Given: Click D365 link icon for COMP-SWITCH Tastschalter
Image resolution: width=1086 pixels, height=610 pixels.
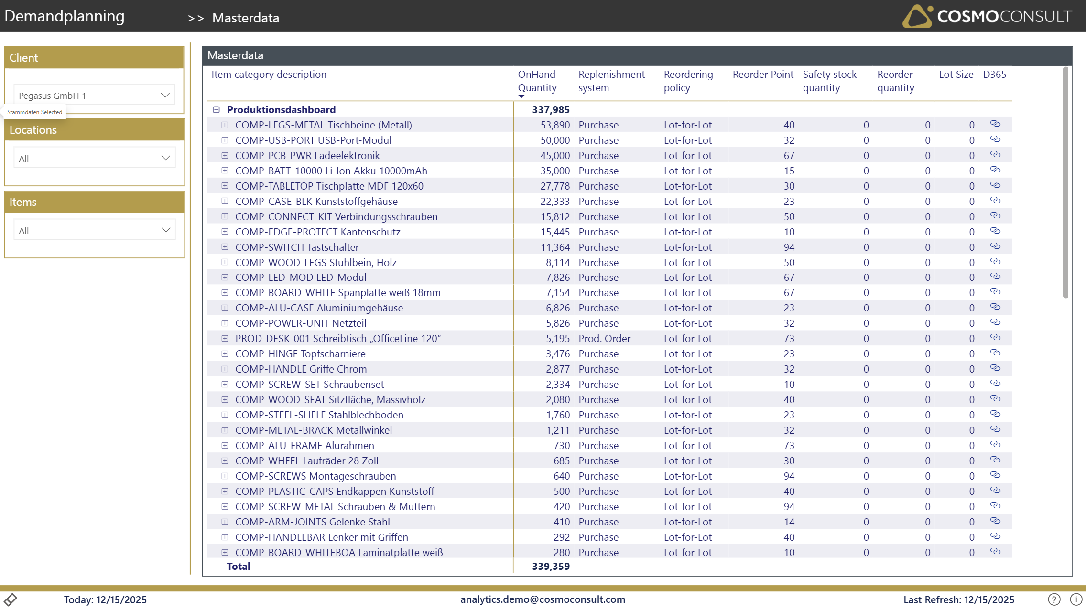Looking at the screenshot, I should pyautogui.click(x=995, y=246).
